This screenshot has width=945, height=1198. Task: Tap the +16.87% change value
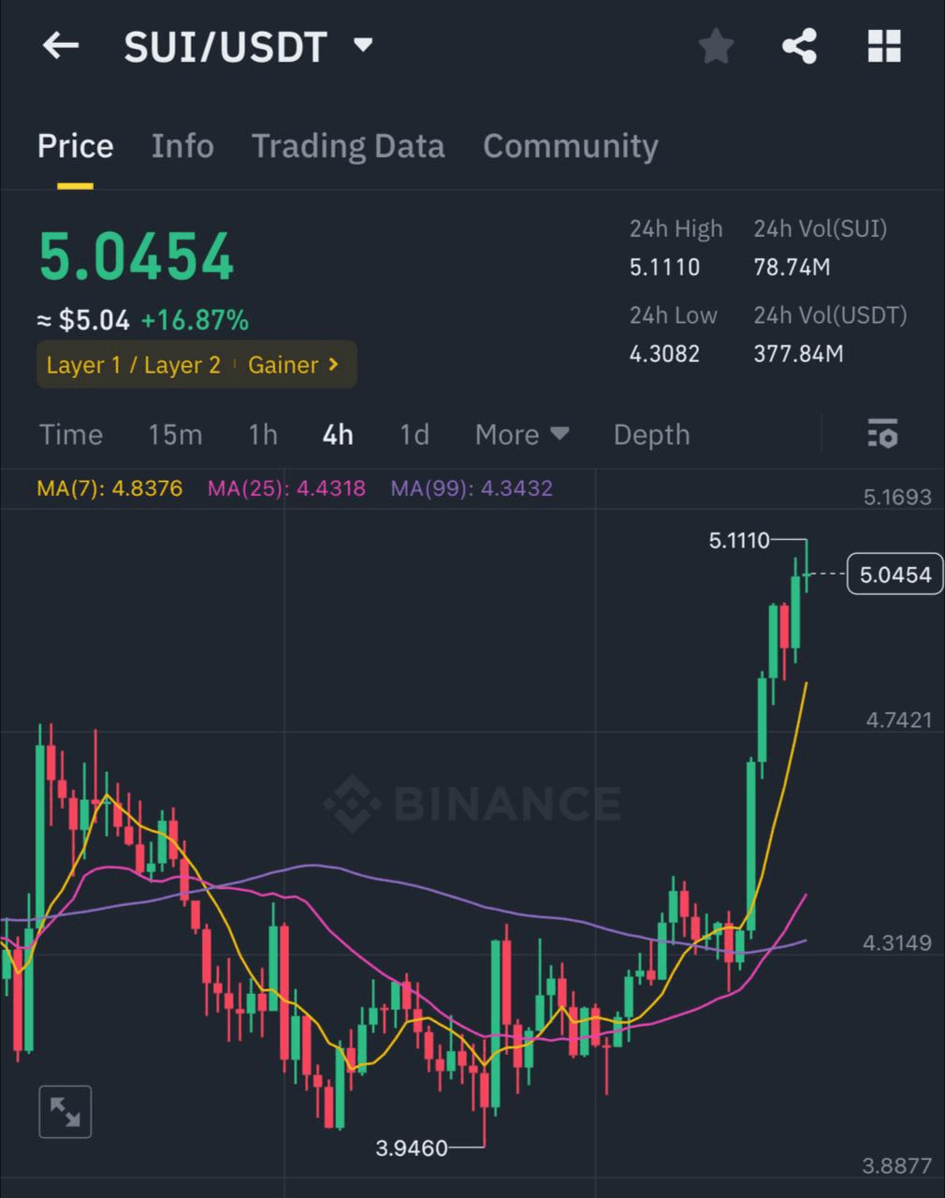tap(195, 321)
